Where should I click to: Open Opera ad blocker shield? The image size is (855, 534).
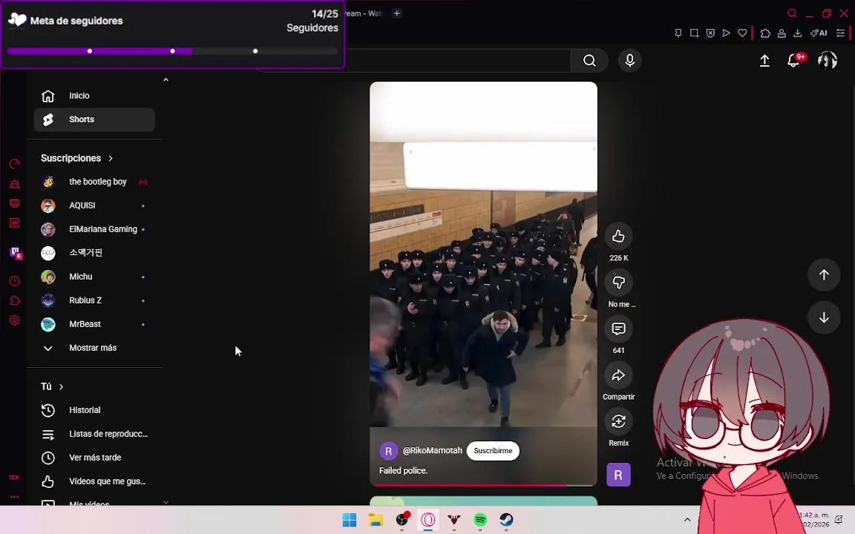tap(710, 33)
